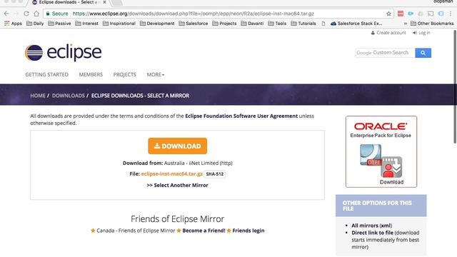457x257 pixels.
Task: Open the Tutorials bookmarks folder
Action: (x=303, y=24)
